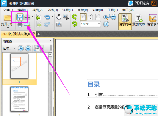
Task: Launch PDF转换 converter
Action: [x=139, y=3]
